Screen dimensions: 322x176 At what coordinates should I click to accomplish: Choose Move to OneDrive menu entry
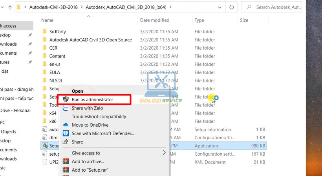tap(90, 125)
